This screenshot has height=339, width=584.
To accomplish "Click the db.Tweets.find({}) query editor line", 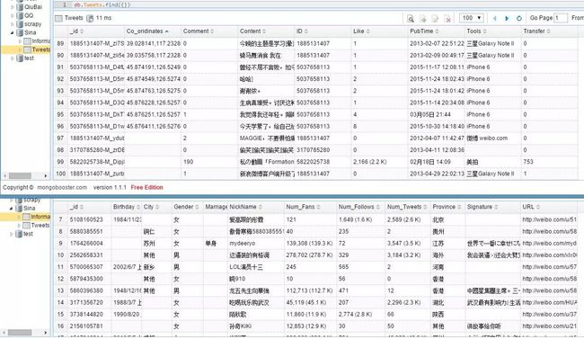I will 102,4.
